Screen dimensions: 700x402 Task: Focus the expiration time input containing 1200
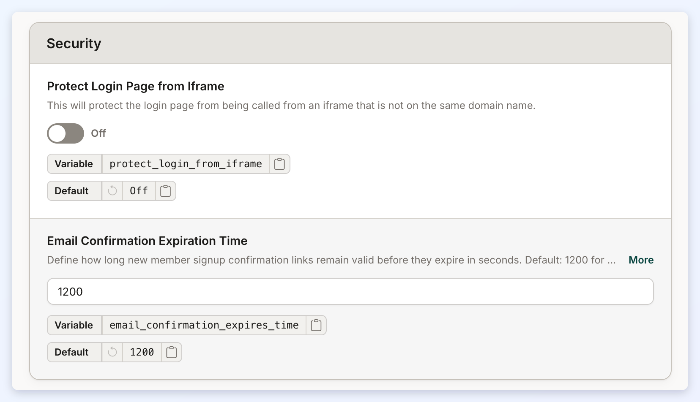coord(350,291)
